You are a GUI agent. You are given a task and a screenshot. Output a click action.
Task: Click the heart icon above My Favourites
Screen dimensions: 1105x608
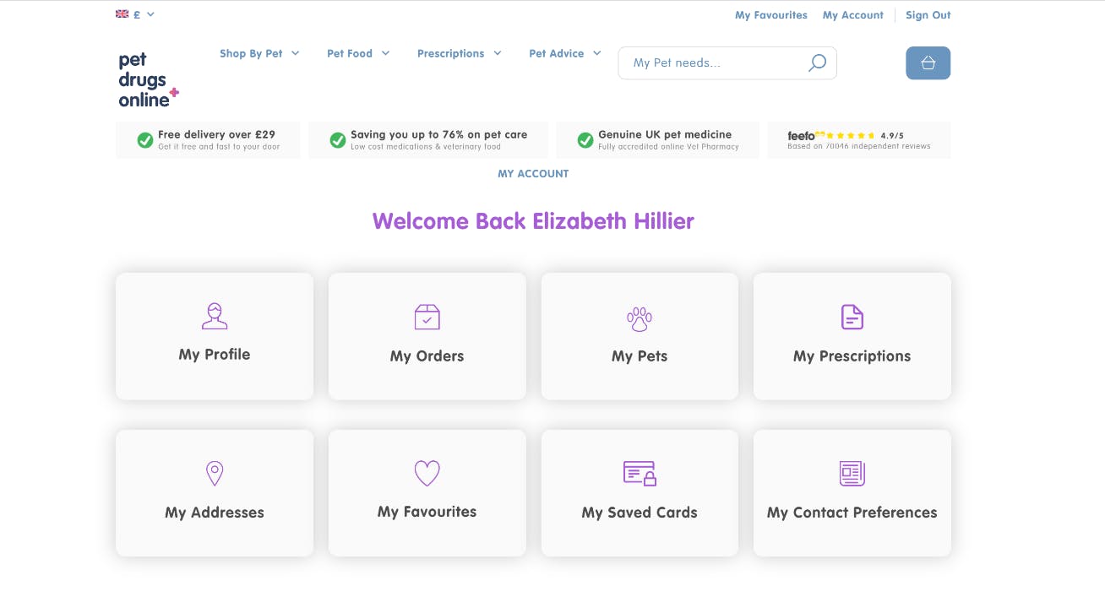427,473
